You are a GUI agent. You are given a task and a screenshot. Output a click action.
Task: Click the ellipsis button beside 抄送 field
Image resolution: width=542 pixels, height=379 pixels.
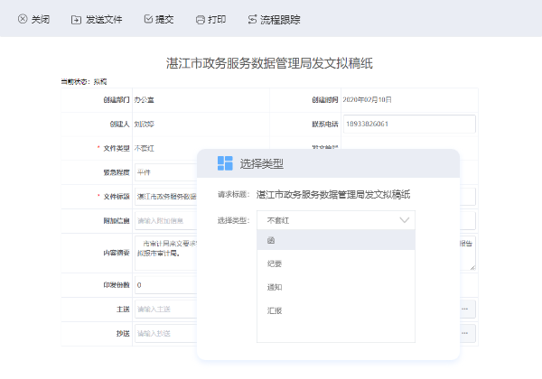[464, 333]
